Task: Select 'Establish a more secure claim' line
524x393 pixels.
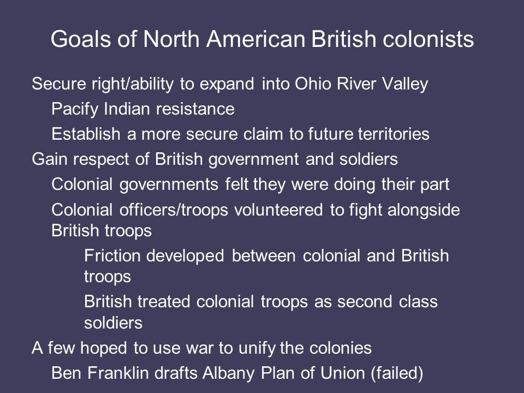Action: click(240, 134)
